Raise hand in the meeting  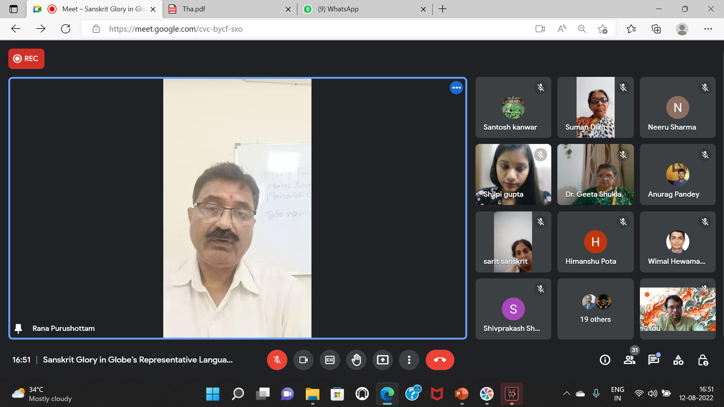point(356,360)
